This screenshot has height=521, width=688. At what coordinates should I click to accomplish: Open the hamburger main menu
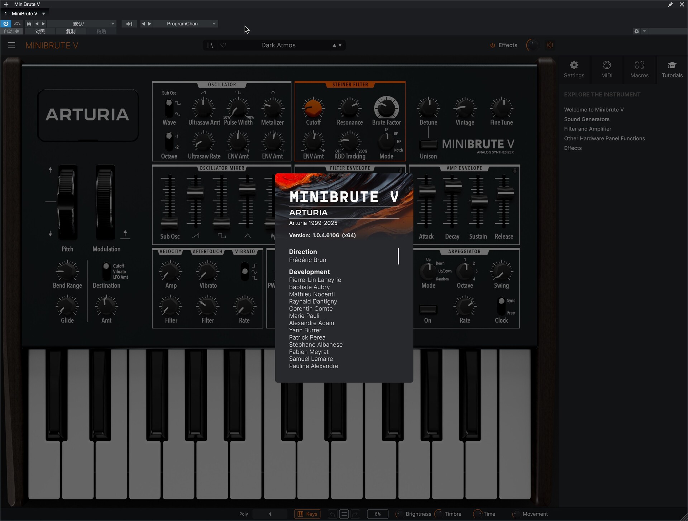click(x=11, y=45)
